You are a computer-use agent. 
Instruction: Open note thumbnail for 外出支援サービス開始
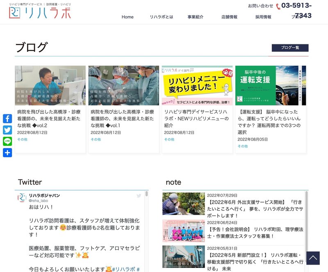click(x=184, y=204)
